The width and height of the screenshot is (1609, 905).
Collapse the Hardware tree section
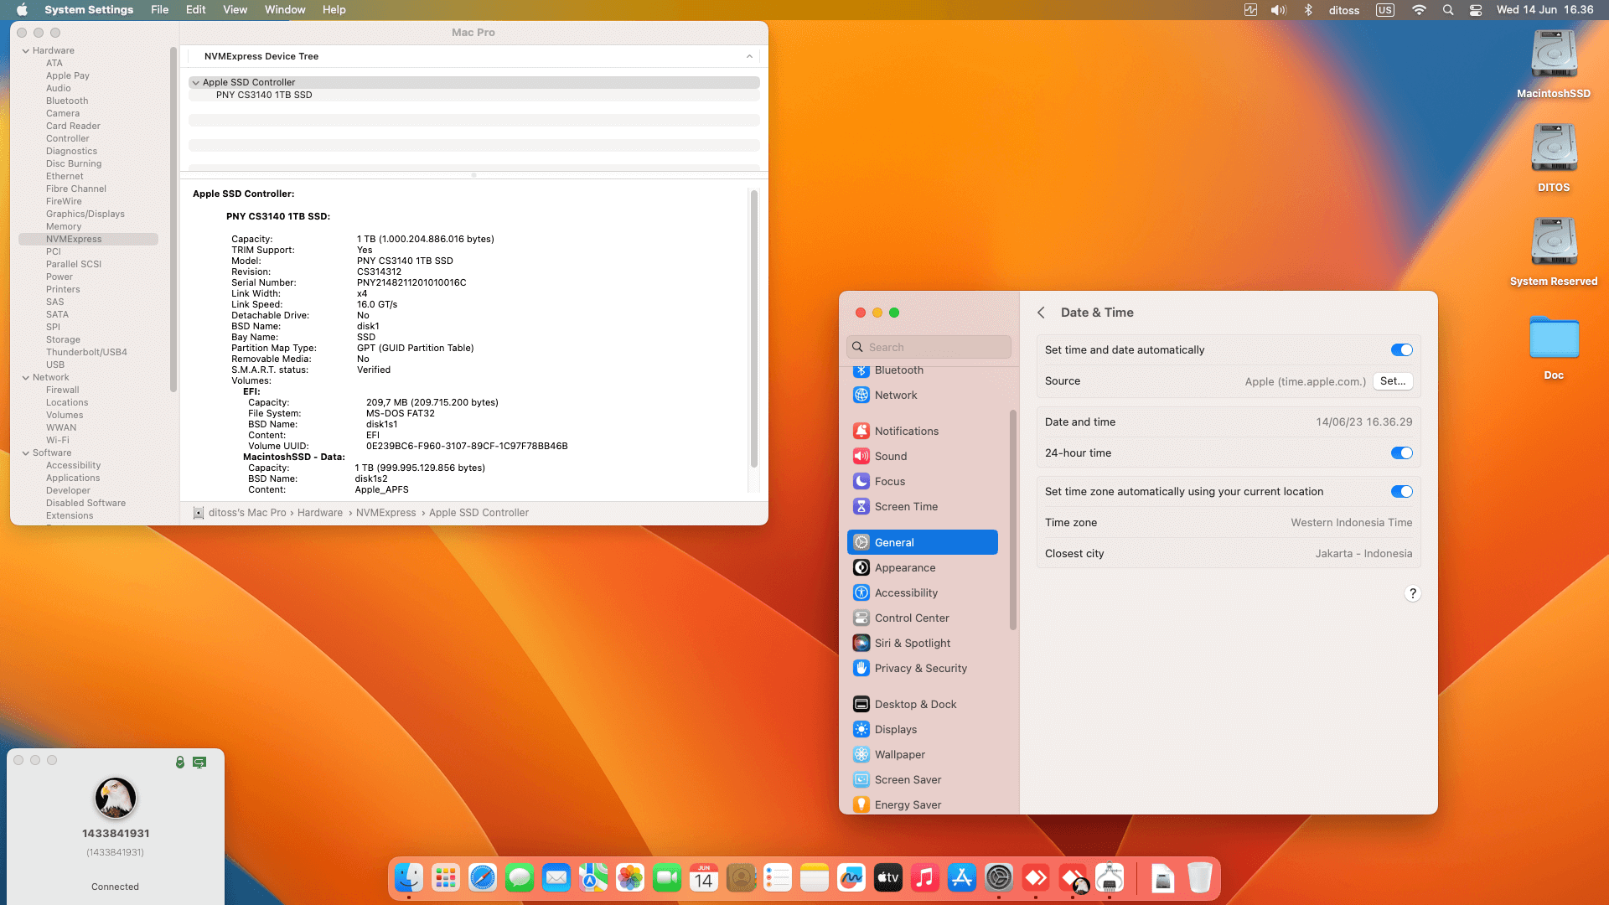25,51
